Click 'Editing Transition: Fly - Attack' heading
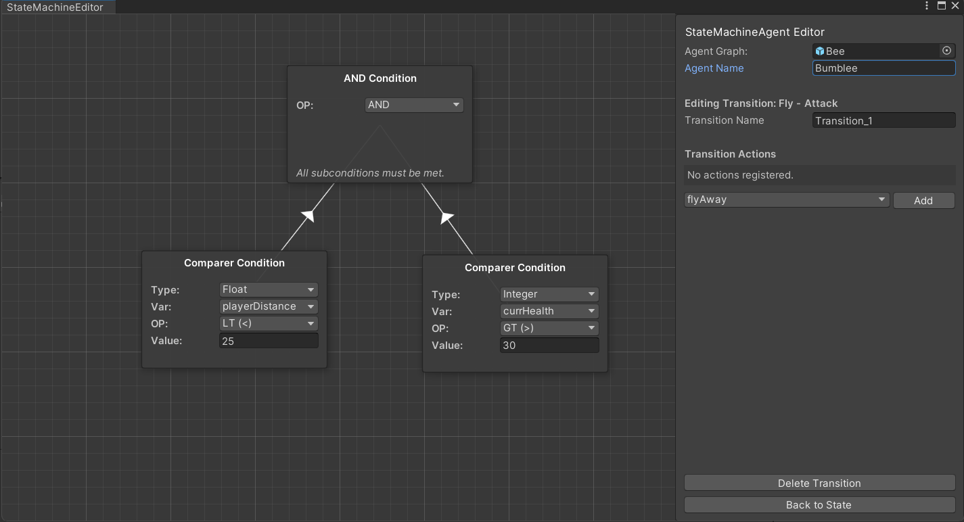 (x=761, y=103)
